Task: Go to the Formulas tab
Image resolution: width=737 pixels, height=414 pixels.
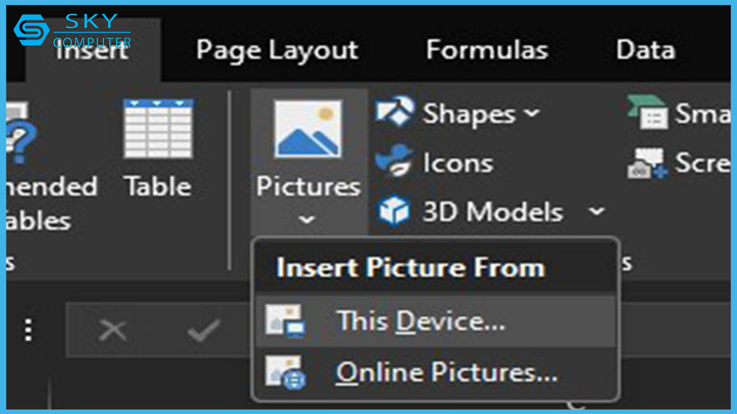Action: click(x=487, y=51)
